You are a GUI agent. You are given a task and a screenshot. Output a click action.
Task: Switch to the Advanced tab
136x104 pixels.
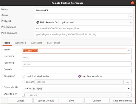(x=21, y=43)
